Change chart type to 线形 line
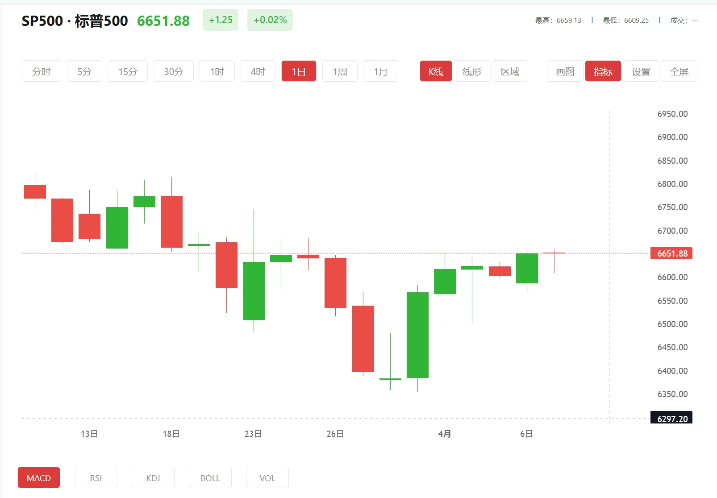Screen dimensions: 717x498 [x=472, y=71]
